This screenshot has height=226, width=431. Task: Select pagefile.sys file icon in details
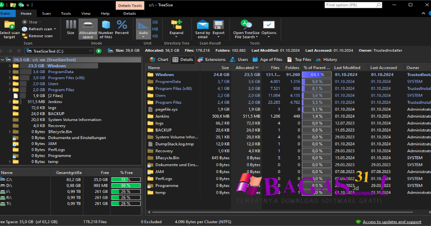(x=150, y=109)
